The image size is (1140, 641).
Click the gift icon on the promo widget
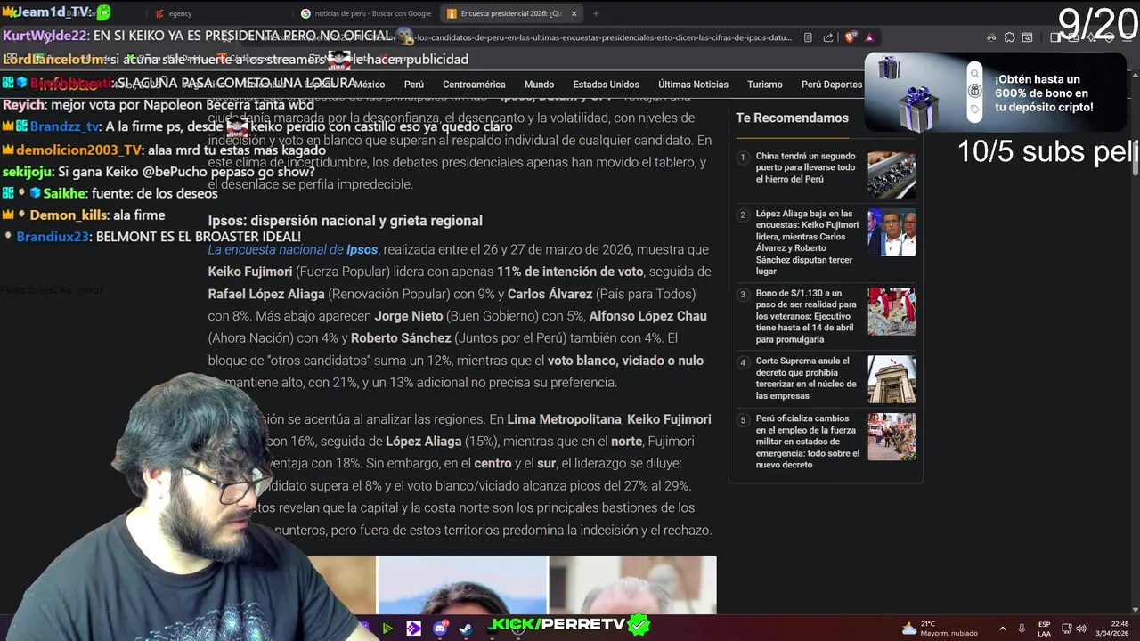coord(974,91)
